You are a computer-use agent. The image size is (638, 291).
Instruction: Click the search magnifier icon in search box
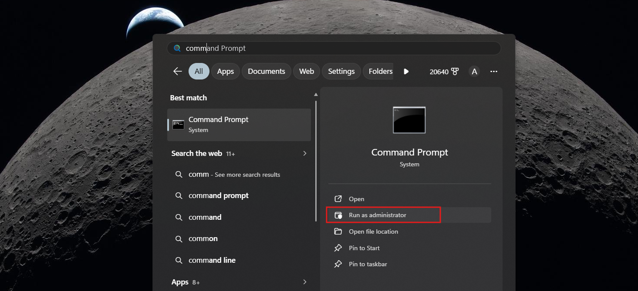(177, 48)
